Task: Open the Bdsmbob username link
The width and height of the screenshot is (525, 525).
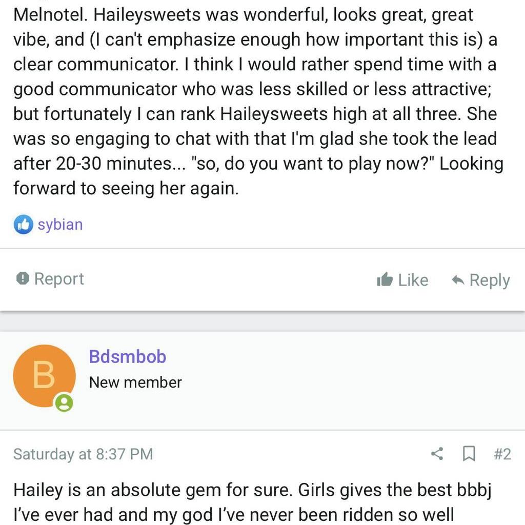Action: 128,357
